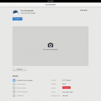The width and height of the screenshot is (101, 101).
Task: Click the version number 0.6.70+dfsg-2
Action: coord(67,80)
